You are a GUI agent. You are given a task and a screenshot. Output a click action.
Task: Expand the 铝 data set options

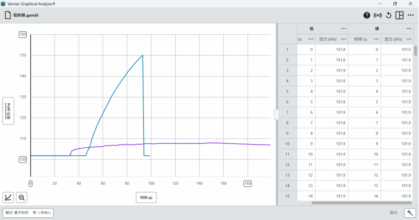click(343, 29)
